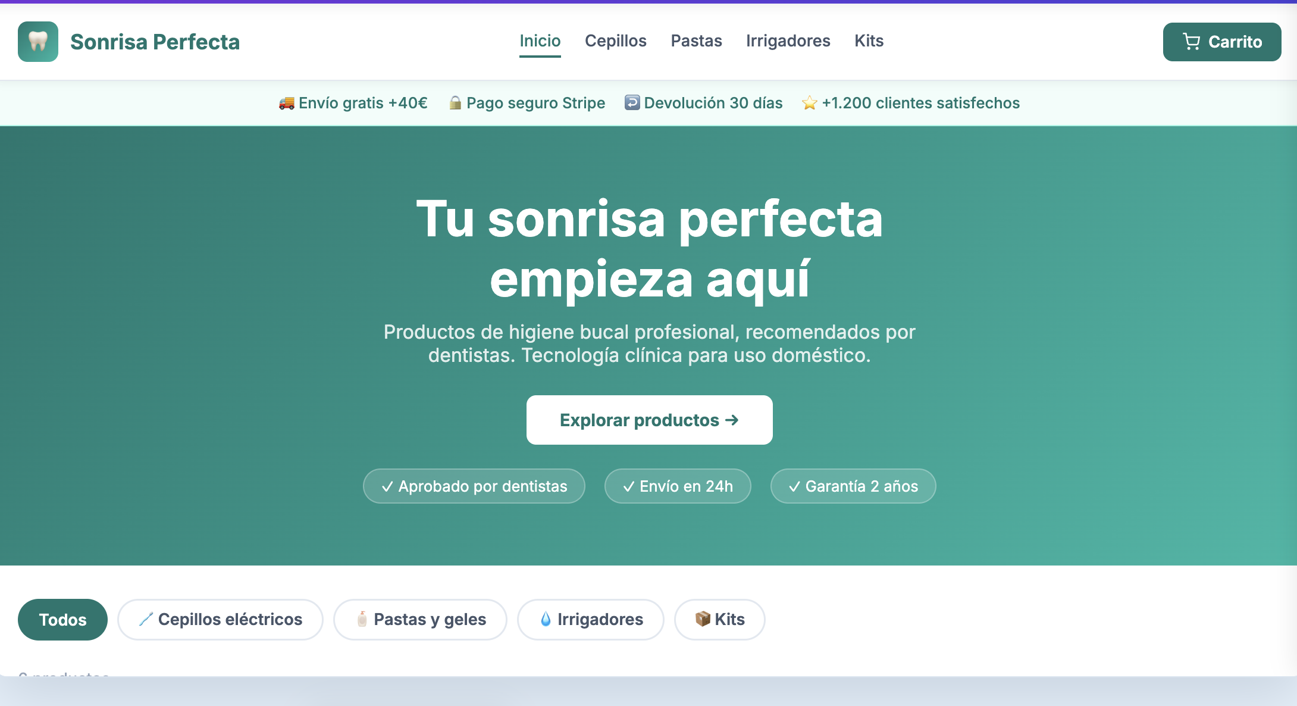Screen dimensions: 1297x706
Task: Click the Envío en 24h badge
Action: (678, 486)
